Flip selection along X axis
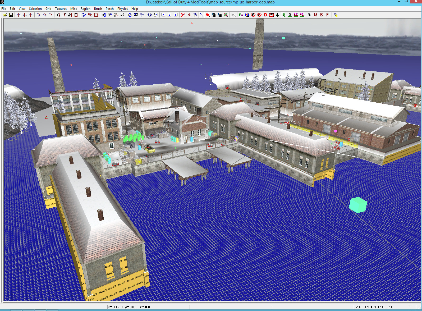Viewport: 422px width, 311px height. (x=18, y=15)
